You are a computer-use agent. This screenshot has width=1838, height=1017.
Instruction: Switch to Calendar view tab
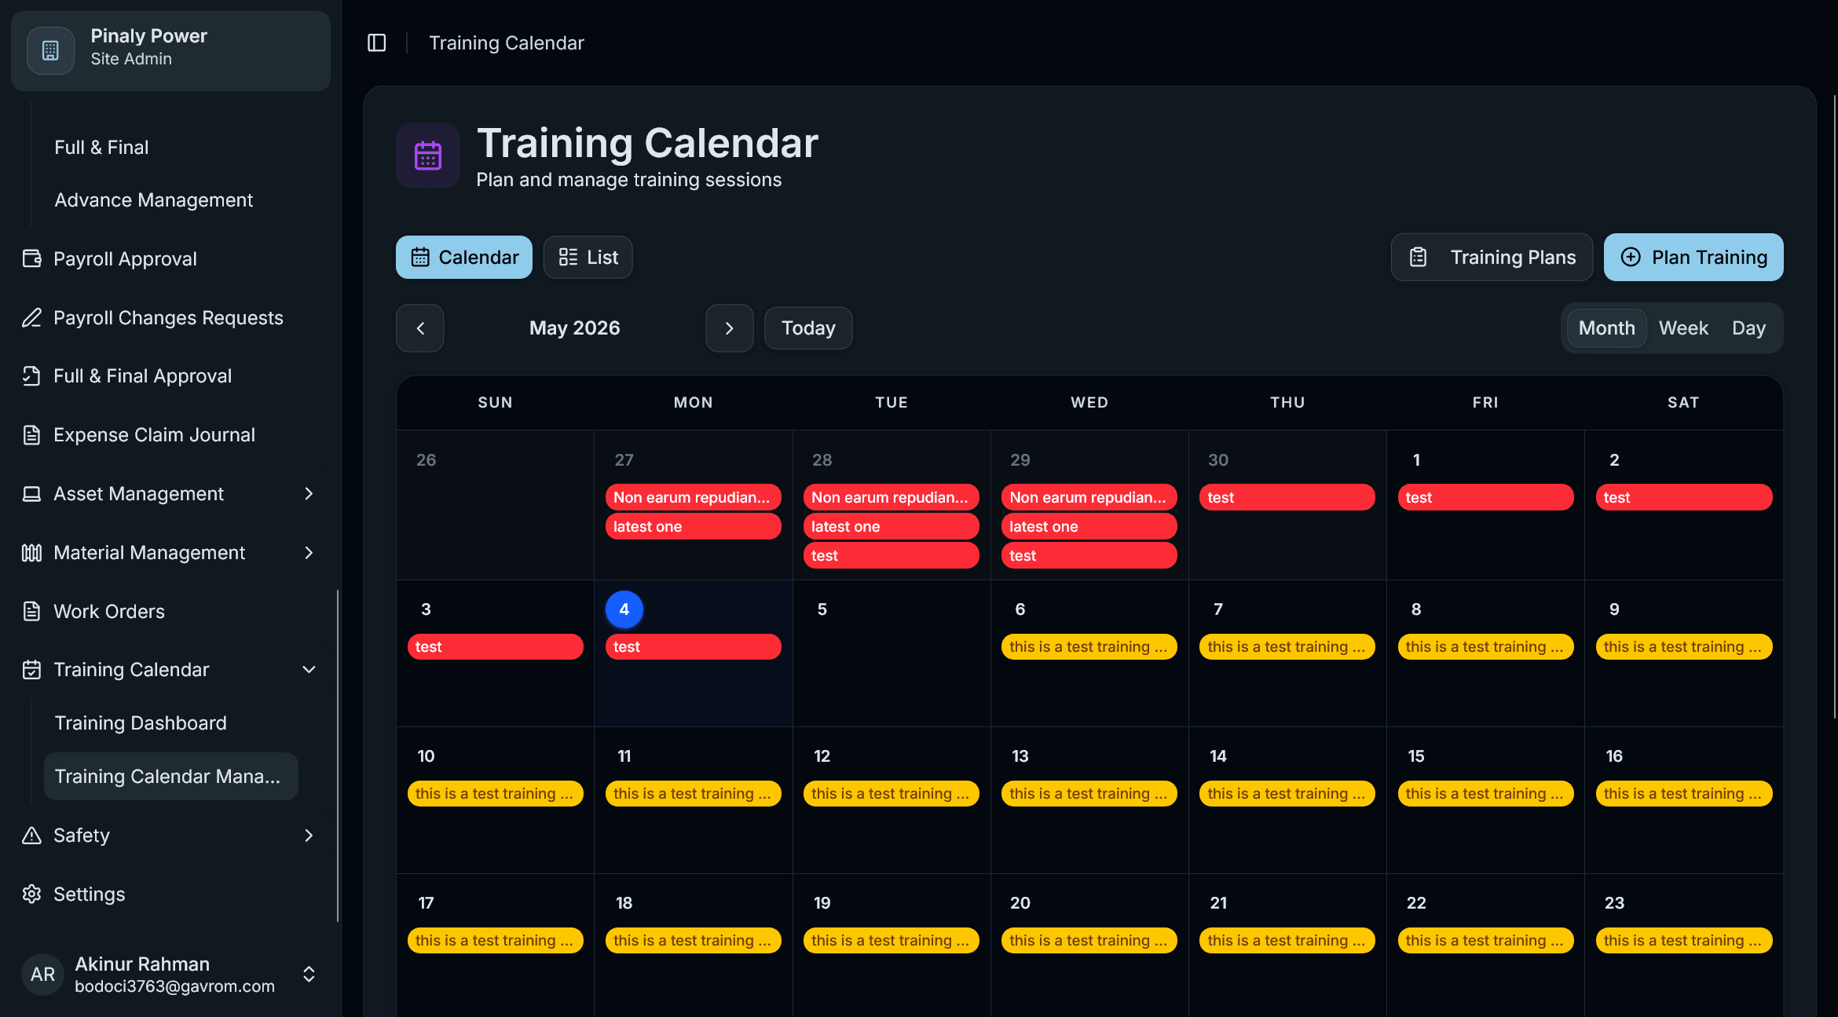point(463,257)
